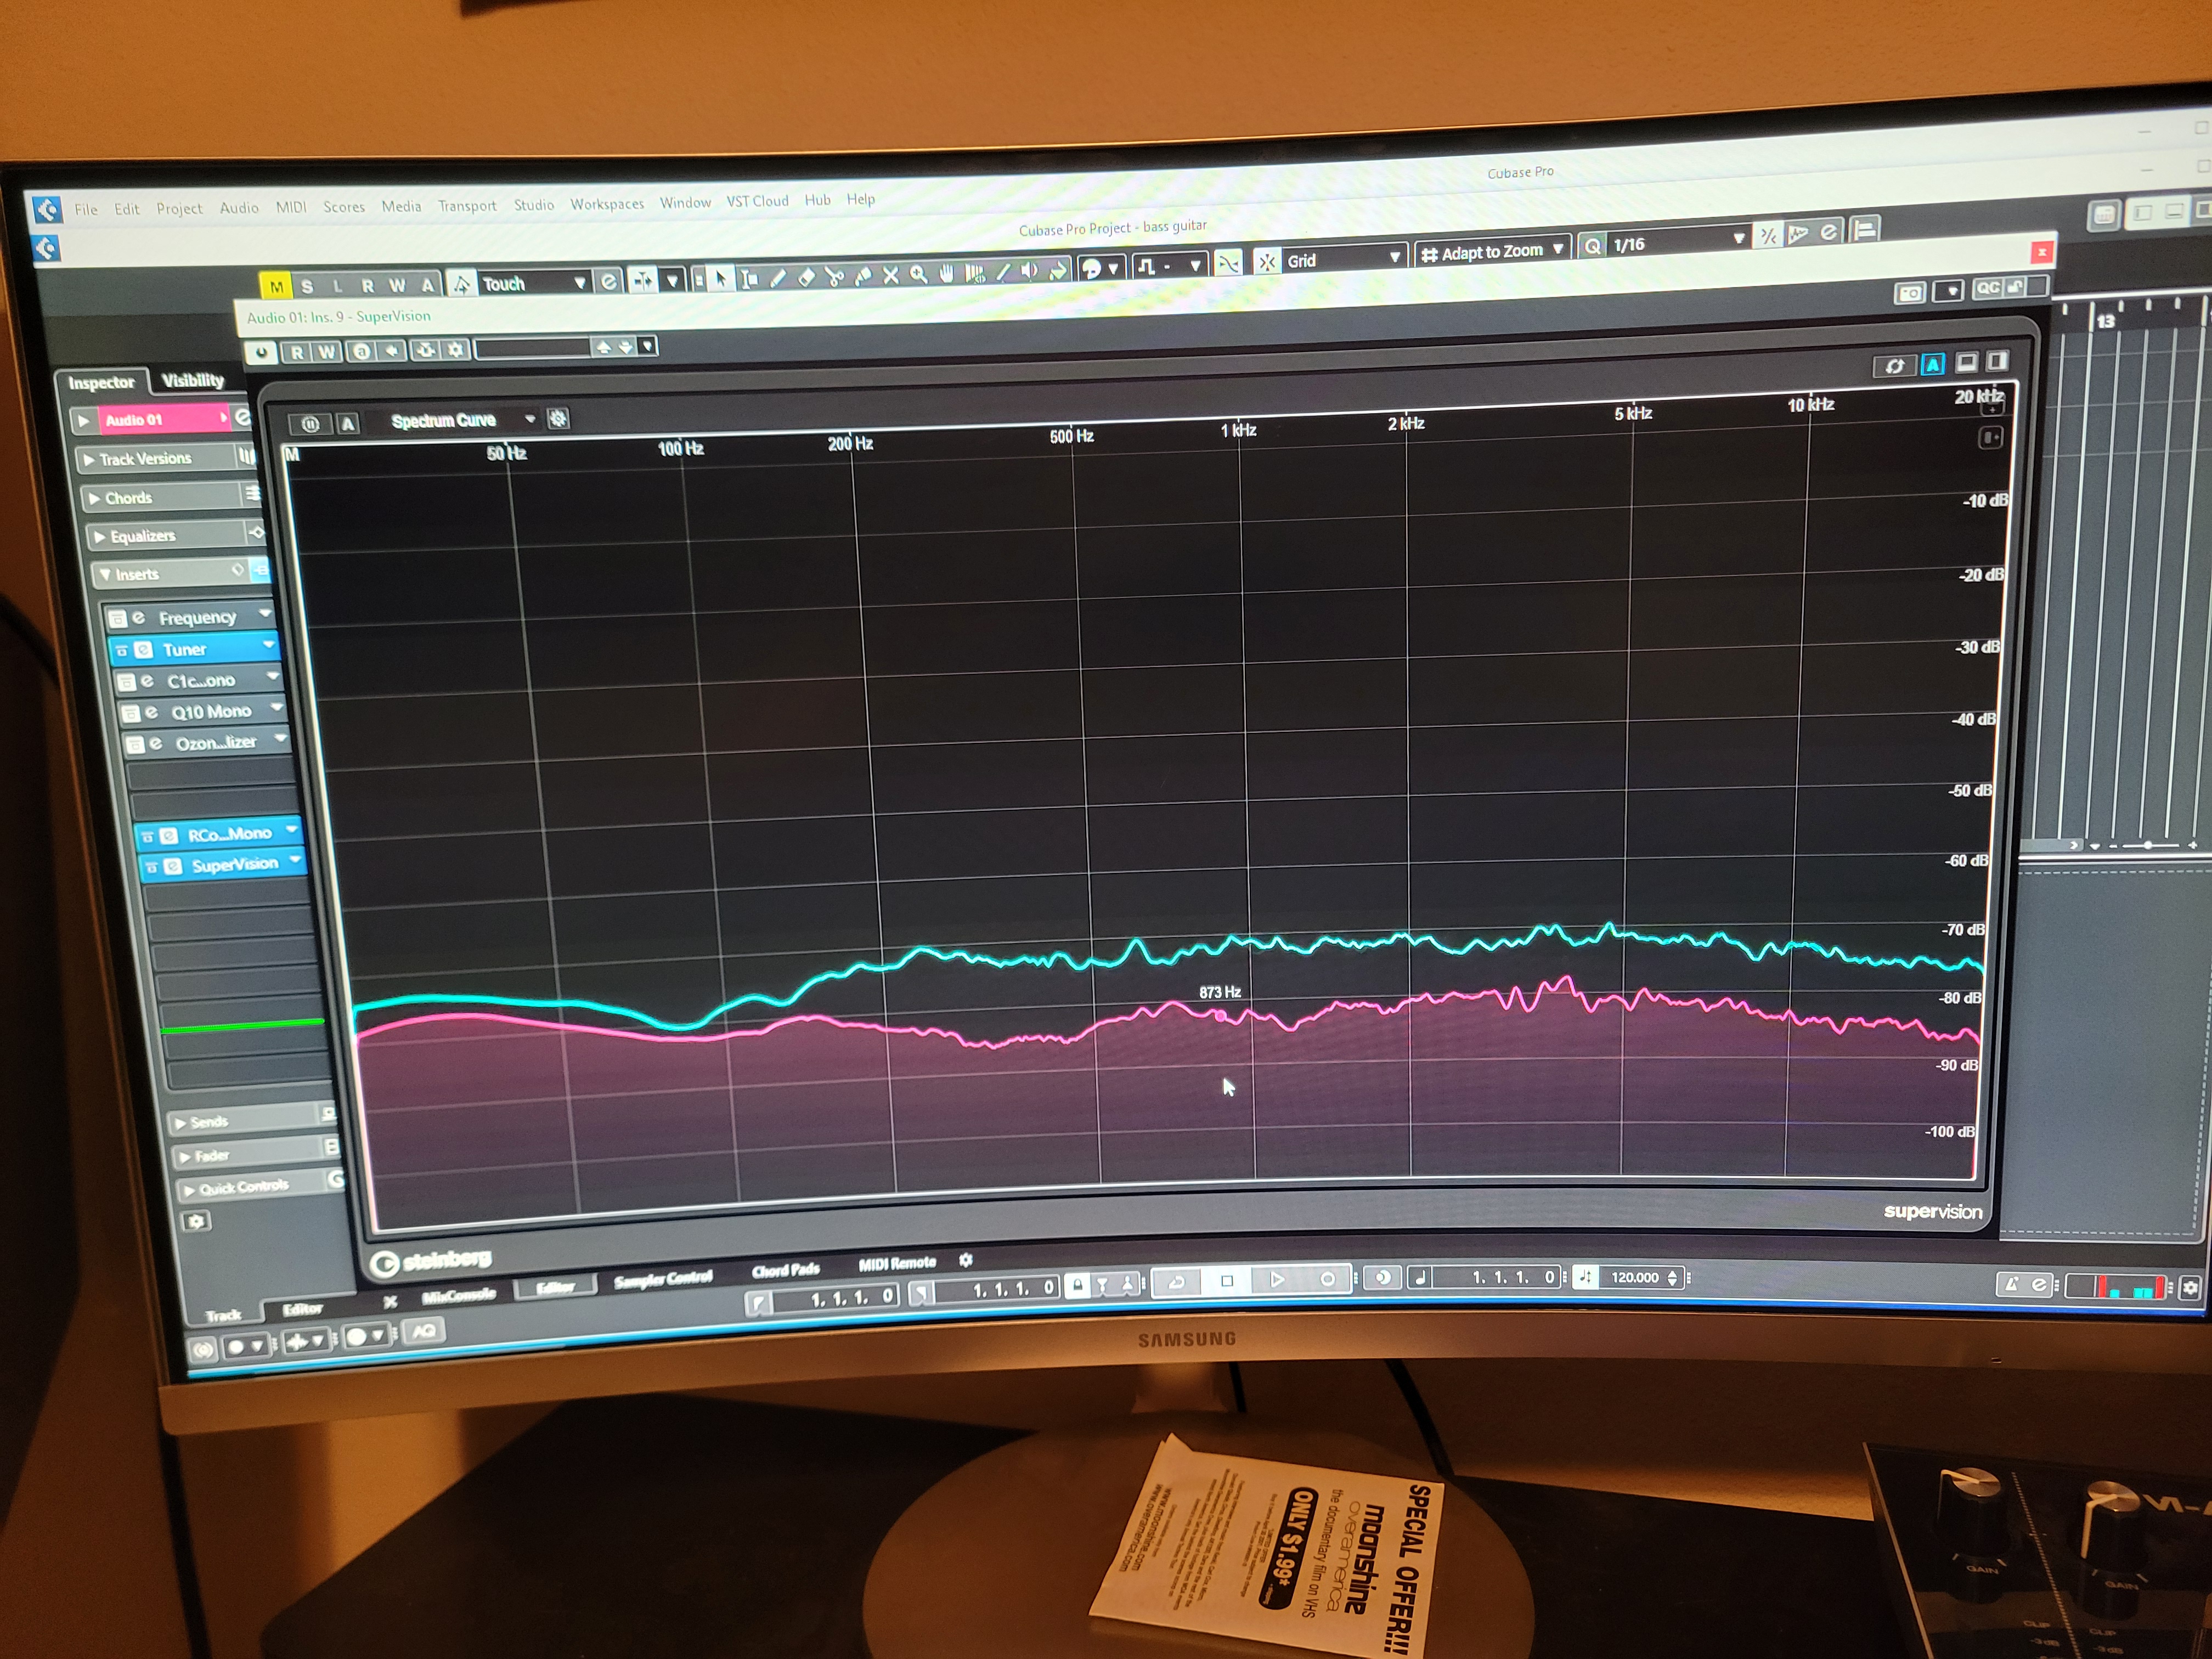Toggle the SuperVision plug-in power button
Image resolution: width=2212 pixels, height=1659 pixels.
pyautogui.click(x=262, y=353)
